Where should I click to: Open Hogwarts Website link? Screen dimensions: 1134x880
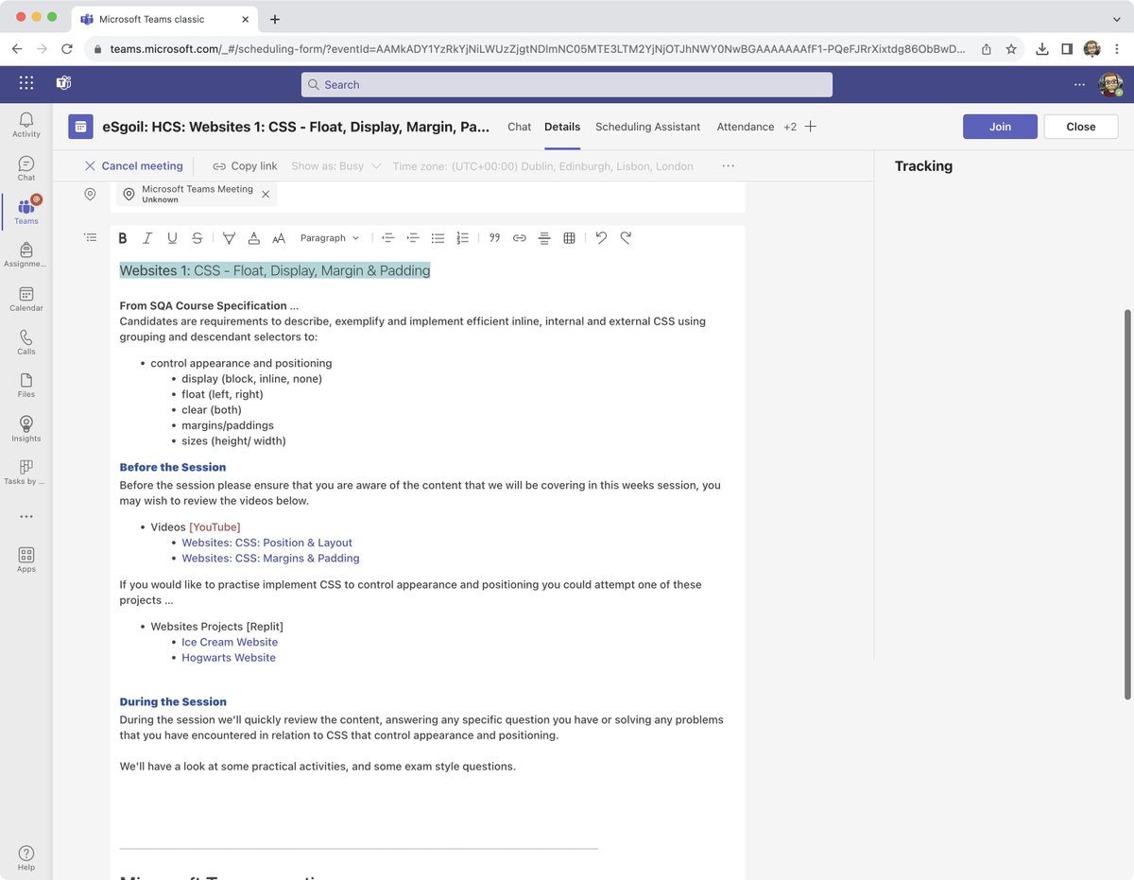[x=229, y=657]
